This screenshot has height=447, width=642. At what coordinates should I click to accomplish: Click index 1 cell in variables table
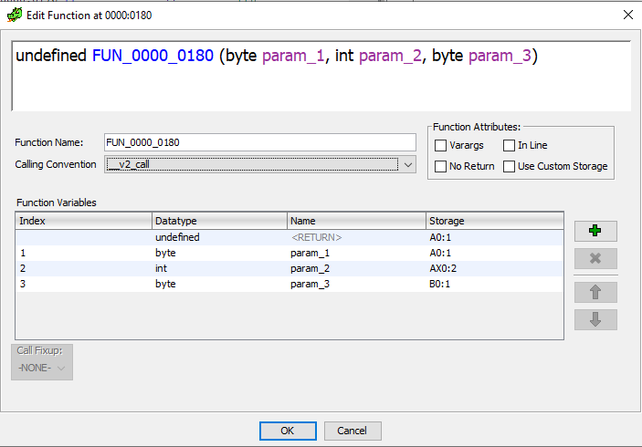pos(83,253)
